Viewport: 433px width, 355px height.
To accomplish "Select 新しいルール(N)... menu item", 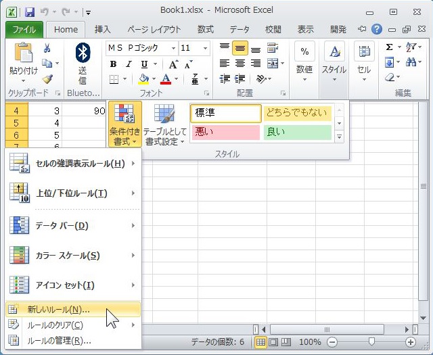I will (73, 309).
